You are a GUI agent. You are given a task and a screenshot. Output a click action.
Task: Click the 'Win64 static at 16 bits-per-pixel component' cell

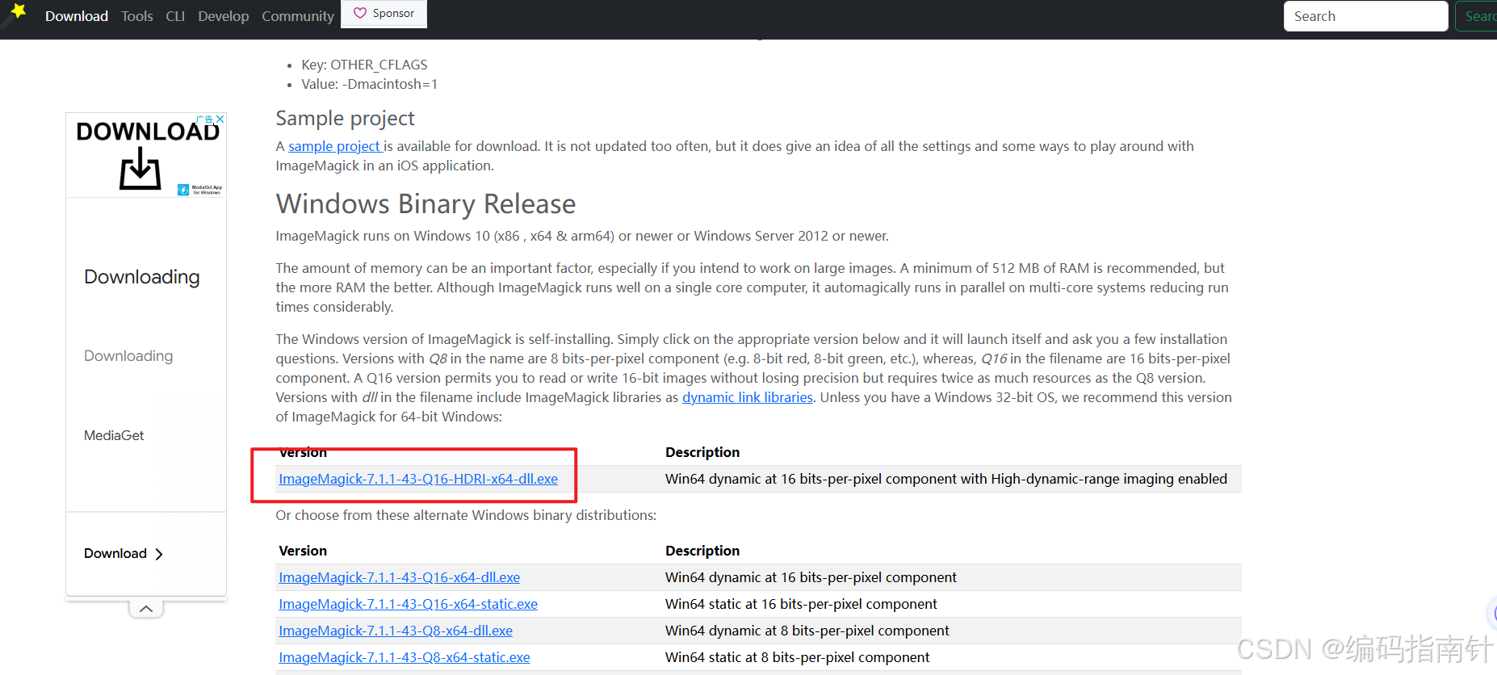(801, 604)
